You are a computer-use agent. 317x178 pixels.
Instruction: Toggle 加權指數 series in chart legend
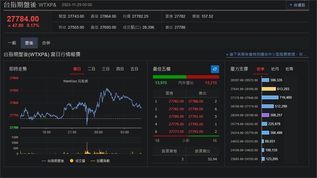(x=100, y=161)
